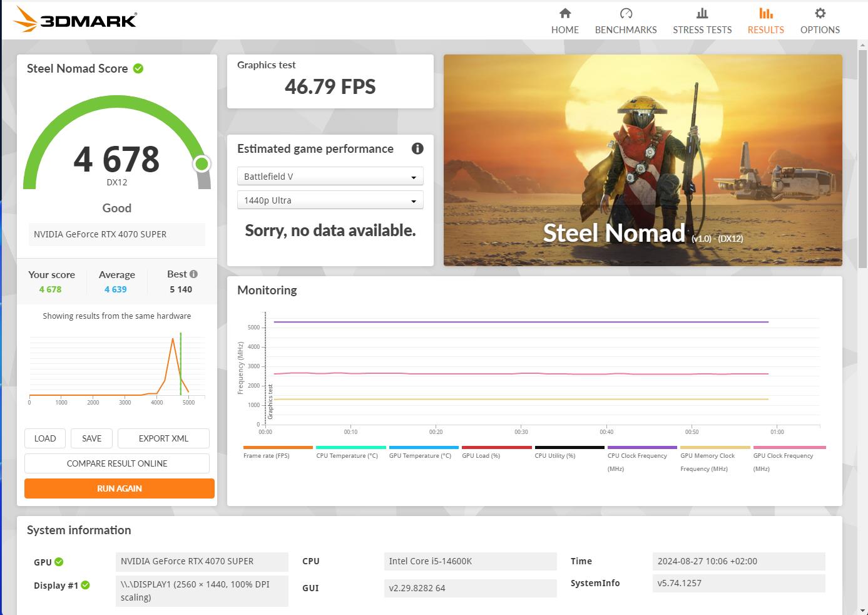868x615 pixels.
Task: Click the Run Again button
Action: click(119, 488)
